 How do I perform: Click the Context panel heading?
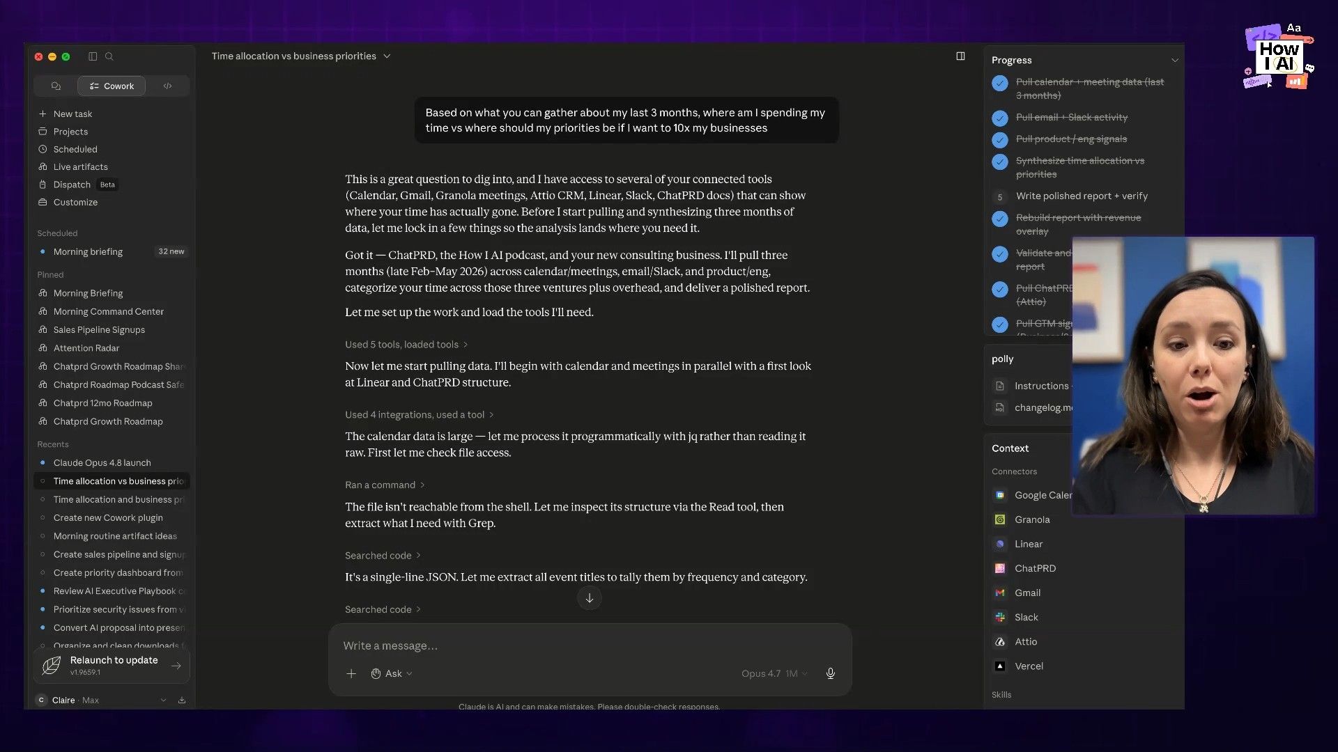pos(1010,448)
